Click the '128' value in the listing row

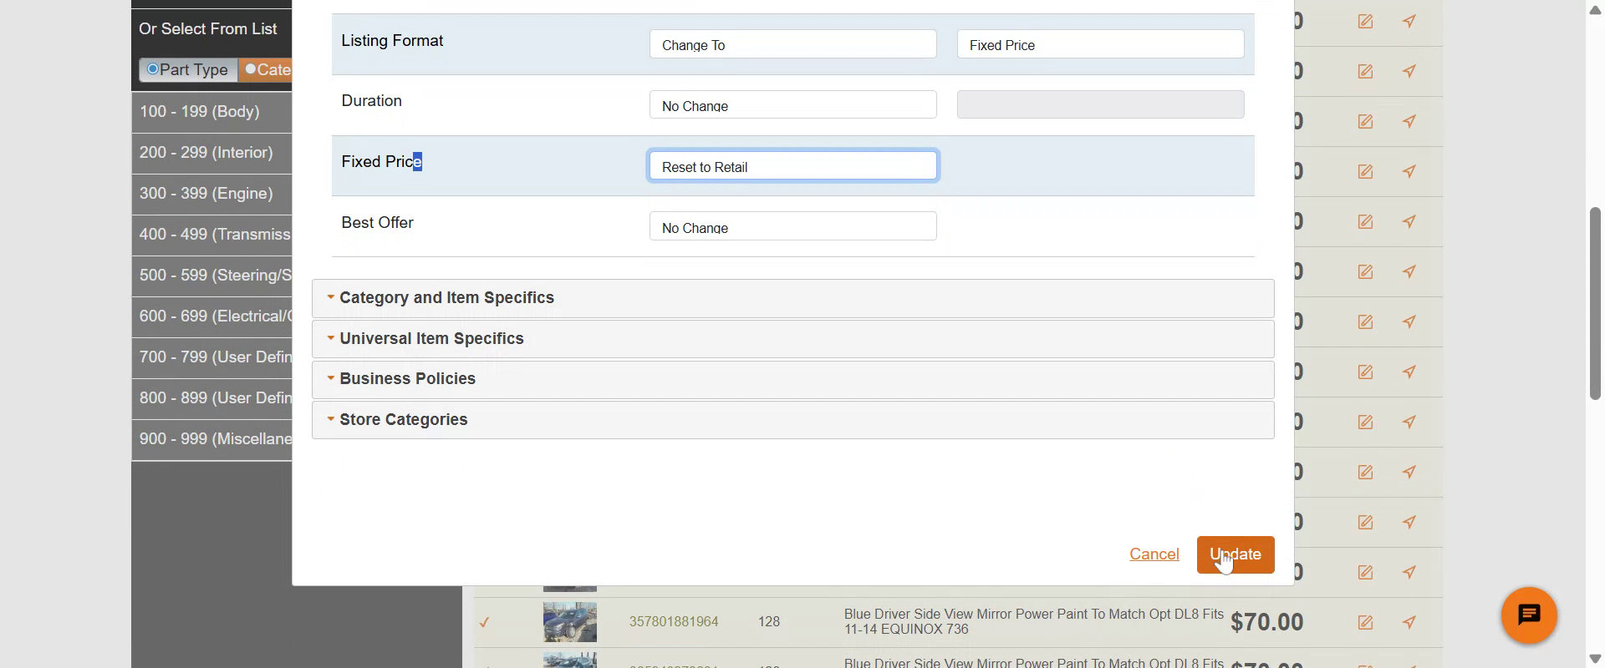pyautogui.click(x=769, y=621)
